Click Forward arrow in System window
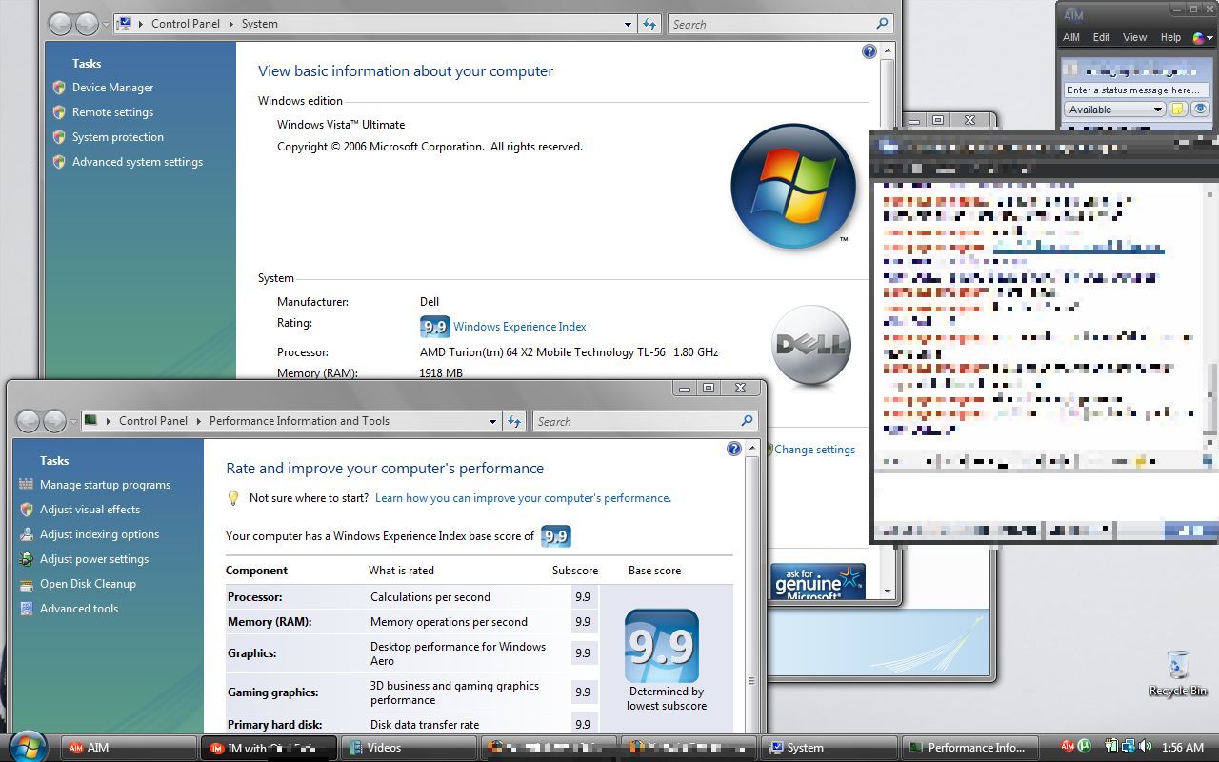This screenshot has width=1219, height=762. 87,24
